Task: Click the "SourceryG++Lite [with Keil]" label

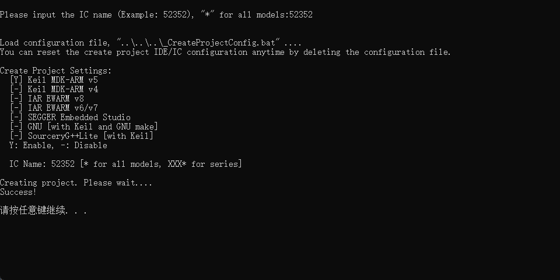Action: coord(90,136)
